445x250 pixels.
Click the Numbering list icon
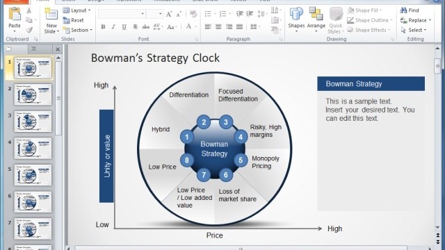[223, 14]
